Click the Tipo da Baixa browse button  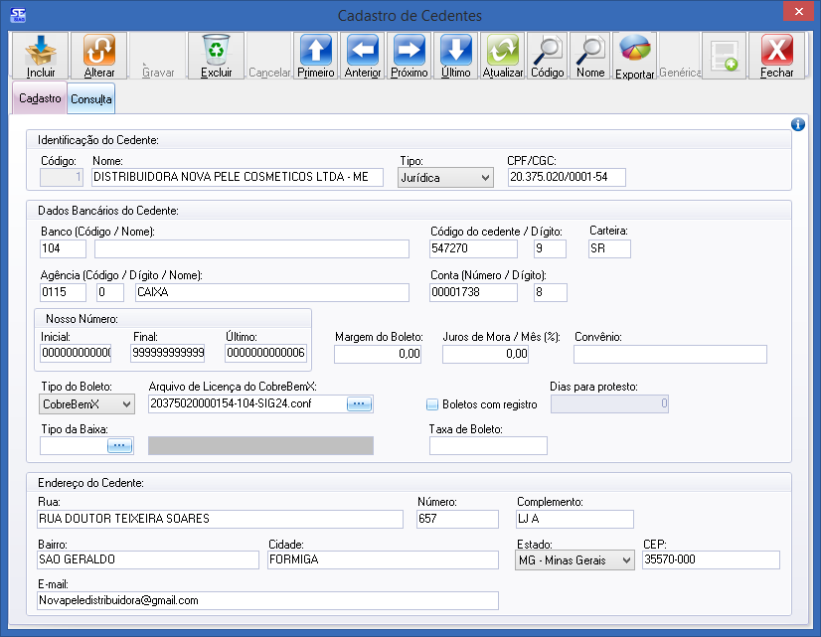point(120,446)
